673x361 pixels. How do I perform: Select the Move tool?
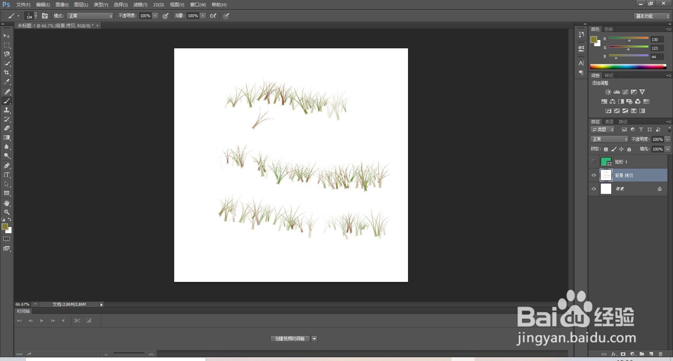7,36
